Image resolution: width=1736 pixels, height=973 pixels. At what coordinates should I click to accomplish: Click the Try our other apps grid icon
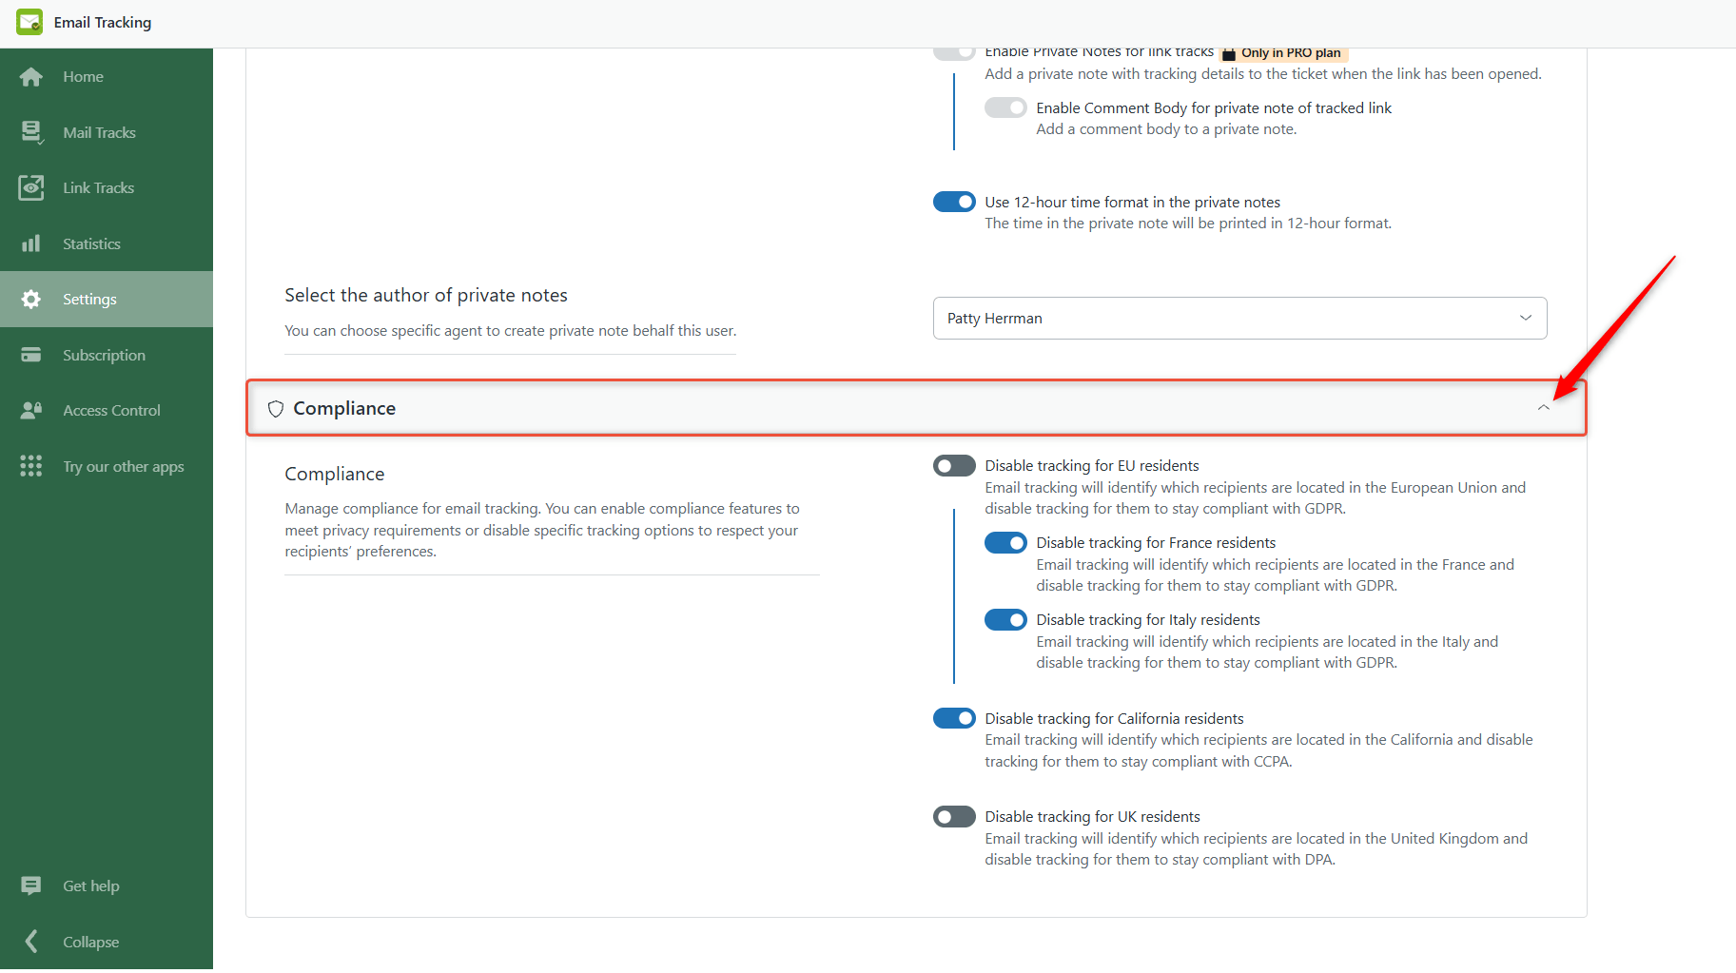[x=31, y=466]
